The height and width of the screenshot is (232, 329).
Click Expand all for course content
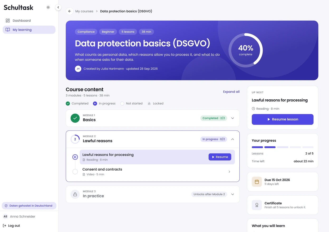click(231, 92)
